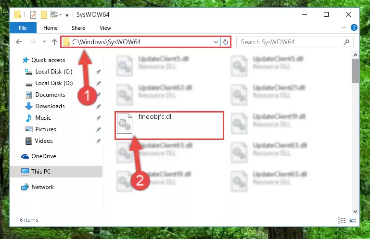Click the pin icon next to Pictures
Viewport: 370px width, 239px height.
99,129
